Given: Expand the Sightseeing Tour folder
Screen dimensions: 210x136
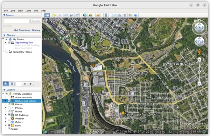Looking at the screenshot, I should click(x=5, y=43).
